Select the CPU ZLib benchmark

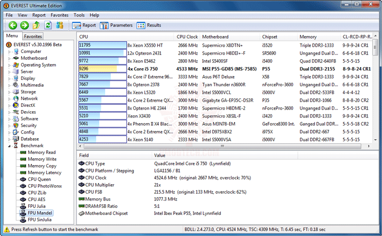(x=37, y=193)
